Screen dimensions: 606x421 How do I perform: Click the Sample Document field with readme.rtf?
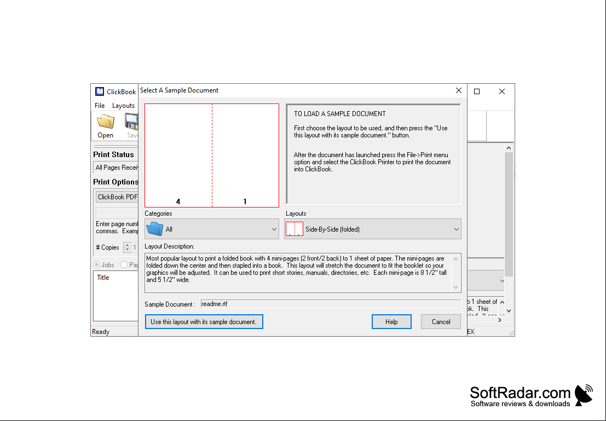click(x=331, y=304)
